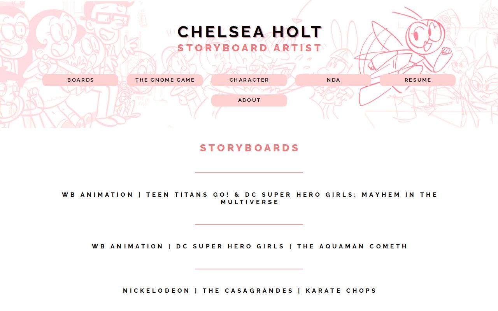The height and width of the screenshot is (311, 498).
Task: Go to The Gnome Game page
Action: pos(165,80)
